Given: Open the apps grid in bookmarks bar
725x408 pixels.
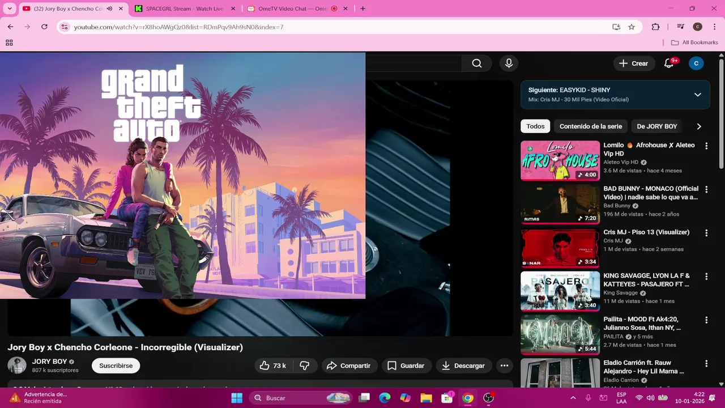Looking at the screenshot, I should click(9, 42).
